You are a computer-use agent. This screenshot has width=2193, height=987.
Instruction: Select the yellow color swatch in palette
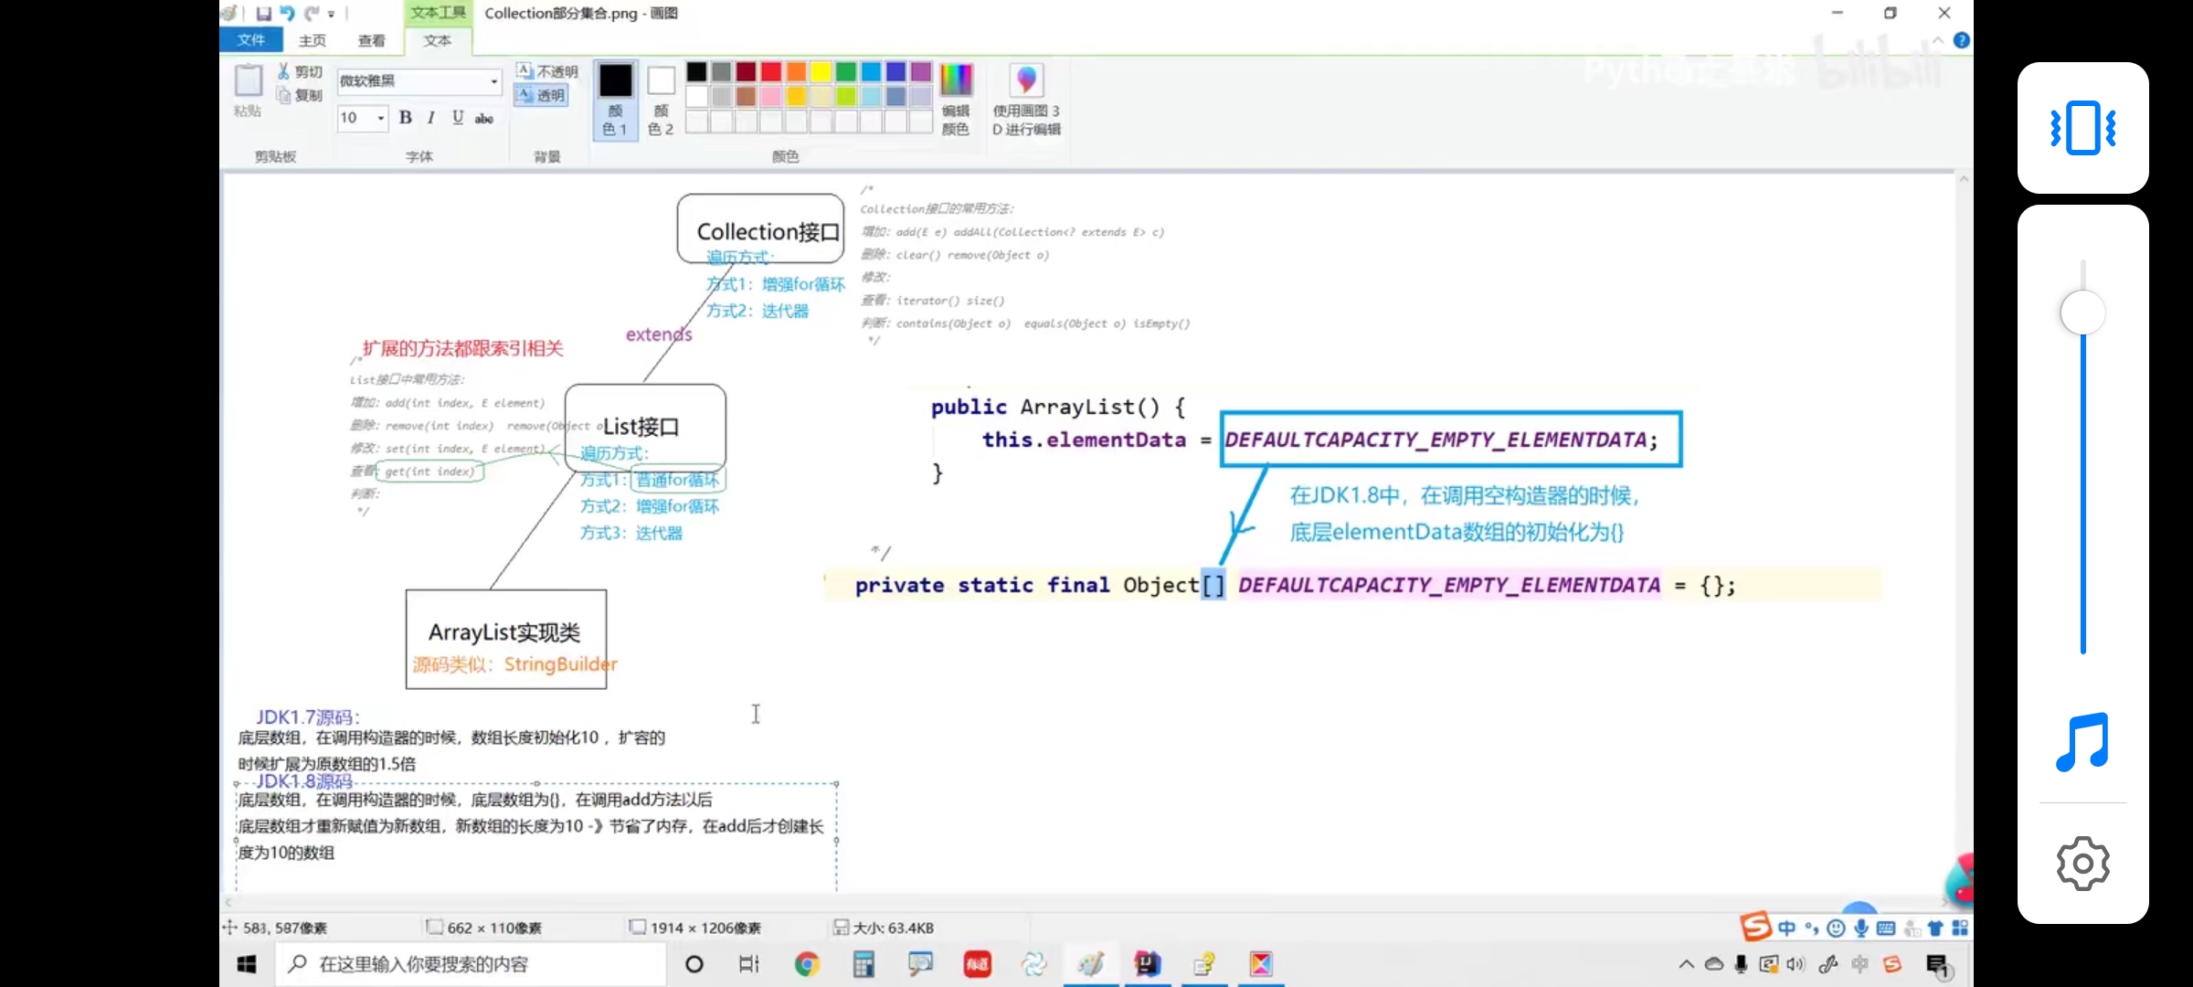(821, 71)
